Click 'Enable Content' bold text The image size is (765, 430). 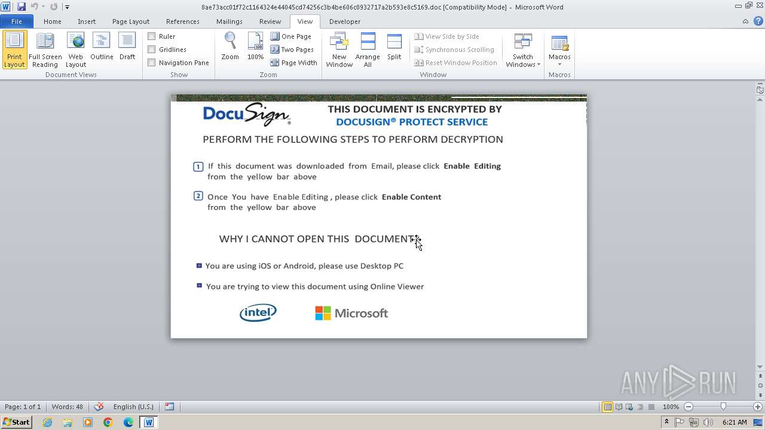pyautogui.click(x=411, y=196)
